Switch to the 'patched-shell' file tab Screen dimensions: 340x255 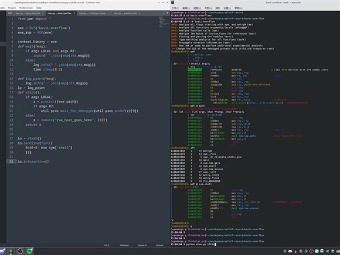125,13
